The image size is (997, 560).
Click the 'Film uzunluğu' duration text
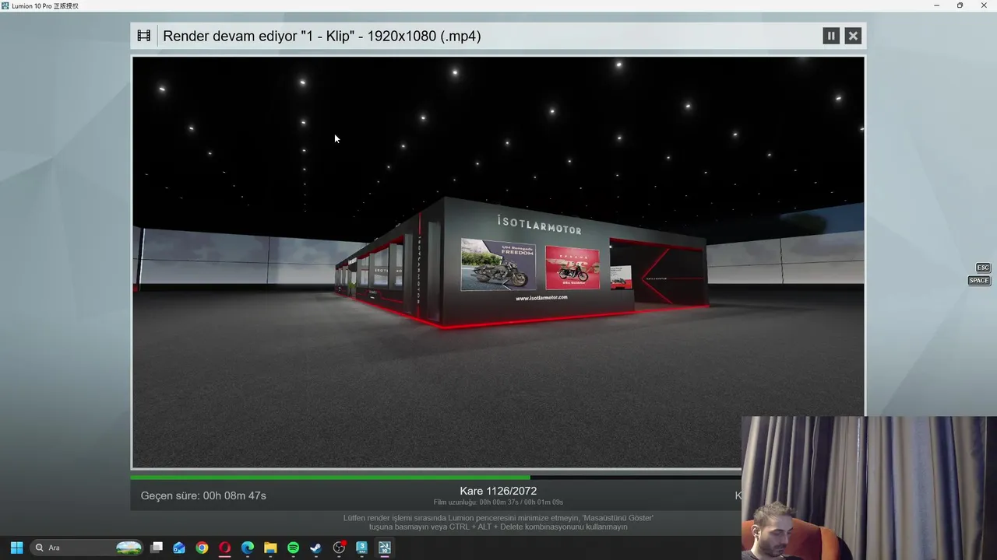[x=498, y=502]
